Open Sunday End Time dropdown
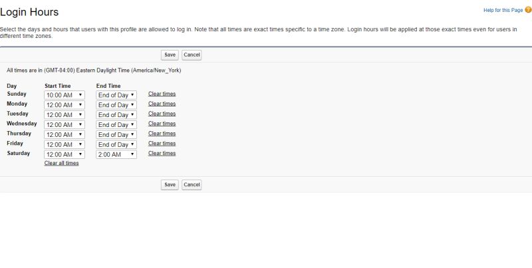 click(x=116, y=95)
